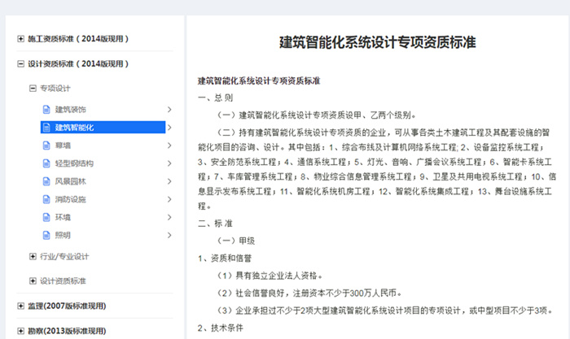The width and height of the screenshot is (570, 339).
Task: Expand the 行业/专业设计 tree node
Action: click(x=33, y=257)
